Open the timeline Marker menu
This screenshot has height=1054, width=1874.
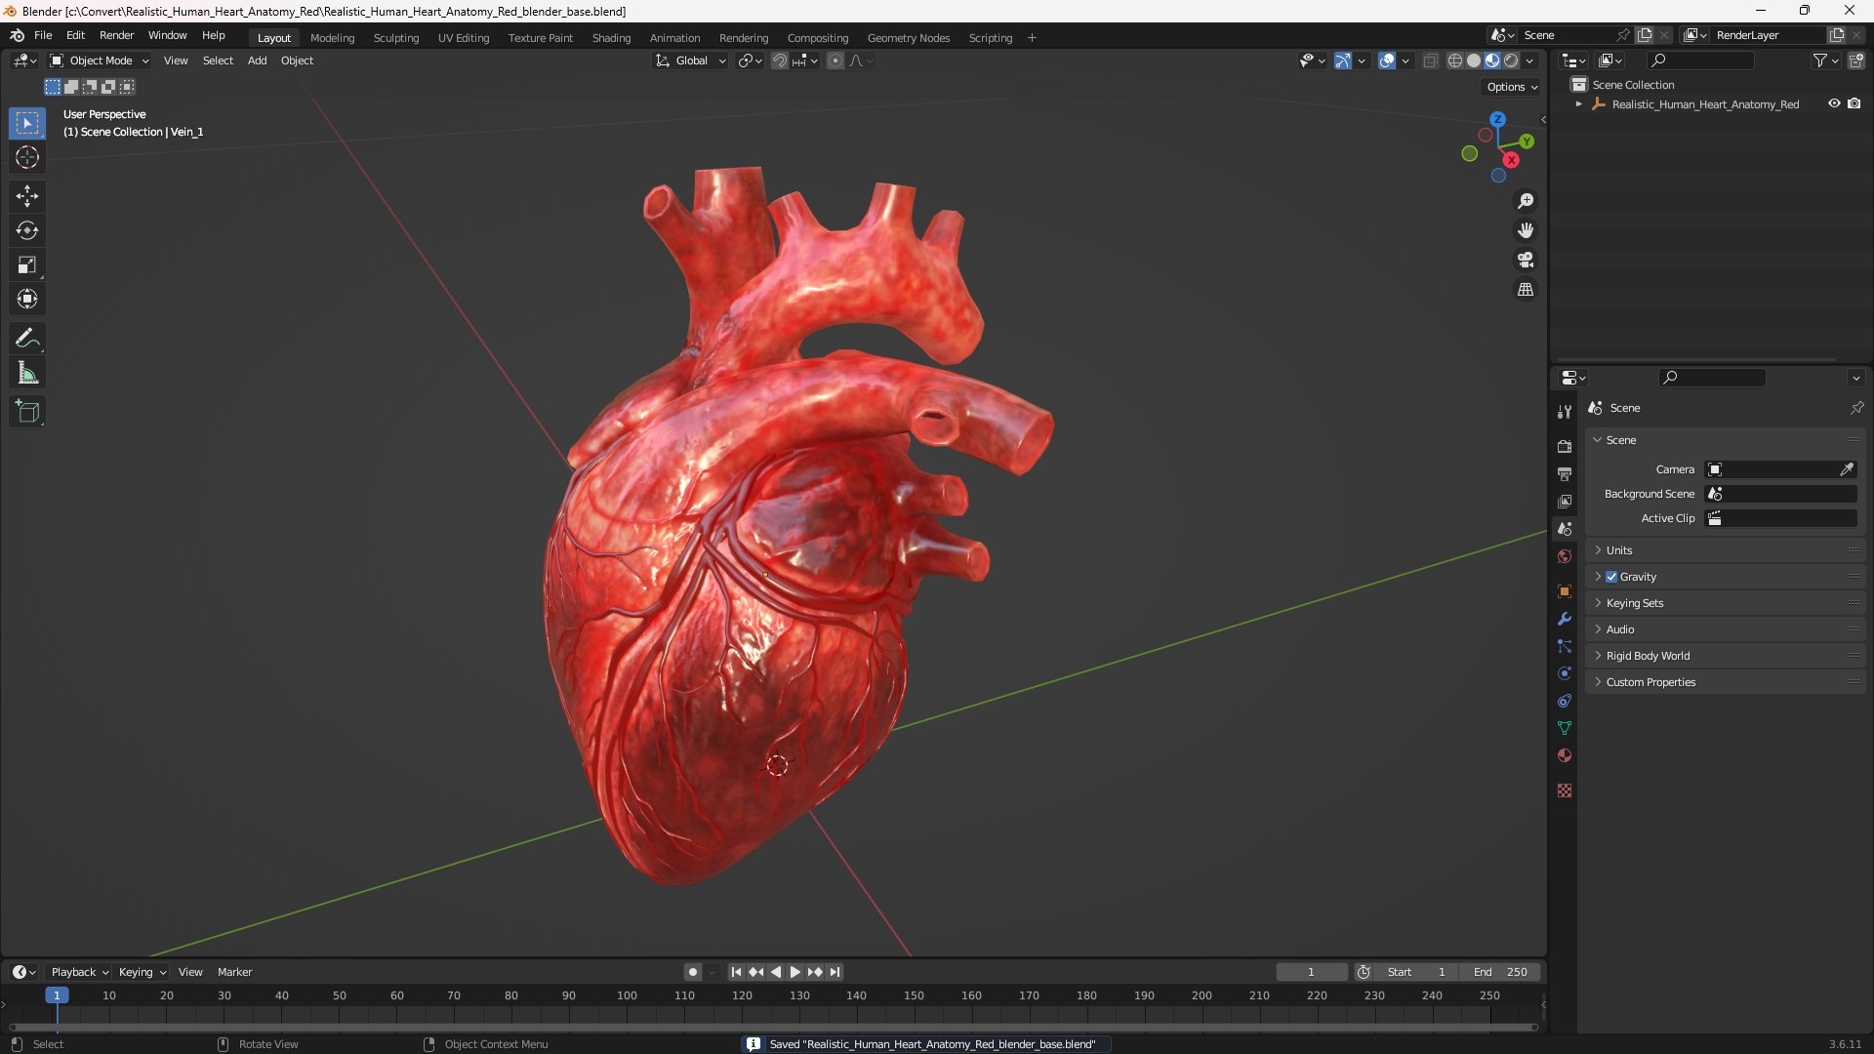234,972
